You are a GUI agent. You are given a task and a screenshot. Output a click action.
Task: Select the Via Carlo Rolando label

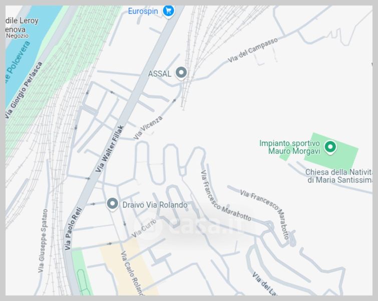tap(132, 272)
